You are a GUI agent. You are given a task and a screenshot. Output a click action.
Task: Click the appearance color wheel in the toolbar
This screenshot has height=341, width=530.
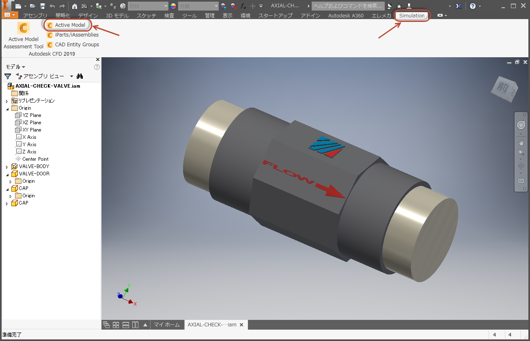click(172, 6)
